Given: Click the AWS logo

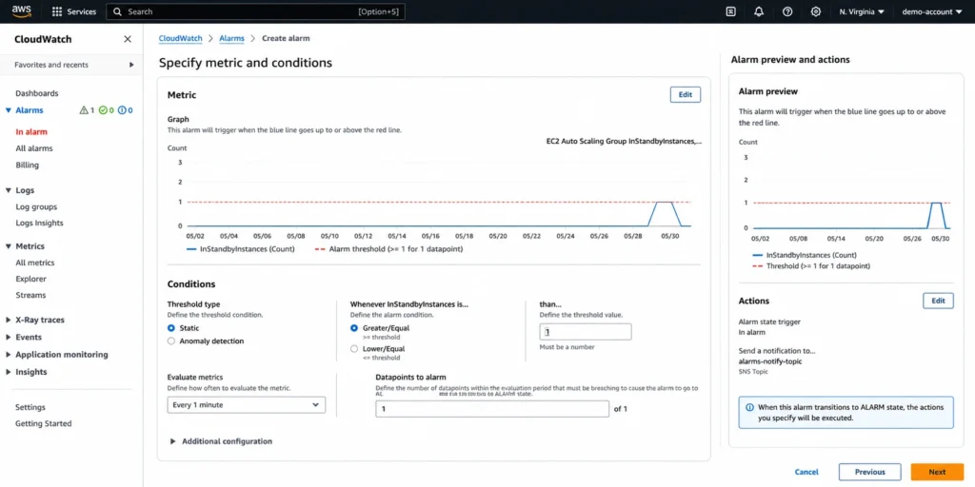Looking at the screenshot, I should (x=22, y=11).
